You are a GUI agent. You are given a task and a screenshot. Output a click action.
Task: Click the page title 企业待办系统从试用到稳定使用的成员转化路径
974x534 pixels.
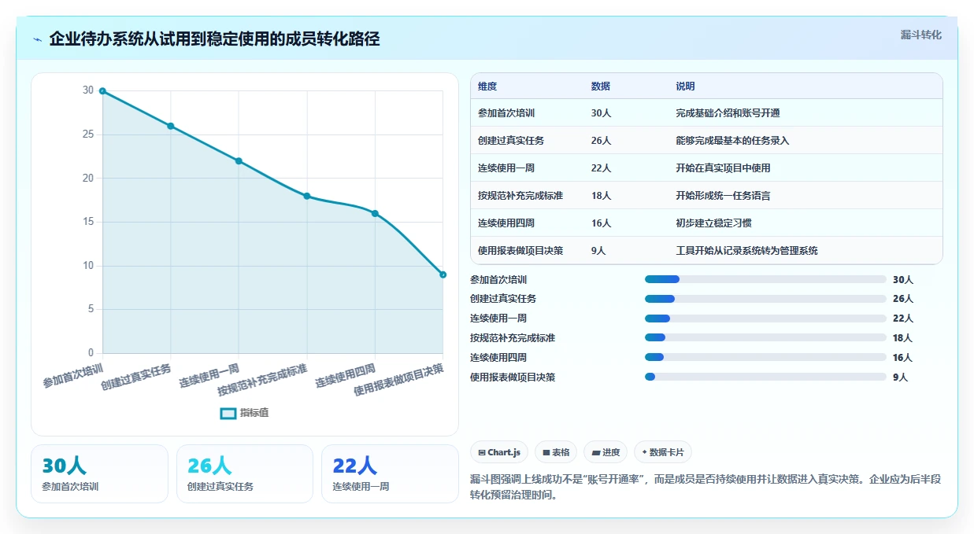tap(214, 39)
